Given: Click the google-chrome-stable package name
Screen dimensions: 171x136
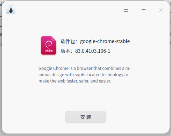Looking at the screenshot, I should [x=105, y=41].
